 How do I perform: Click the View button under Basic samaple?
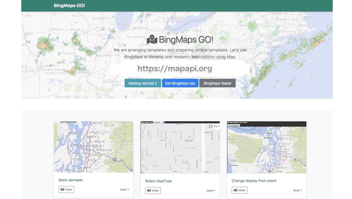pos(66,189)
